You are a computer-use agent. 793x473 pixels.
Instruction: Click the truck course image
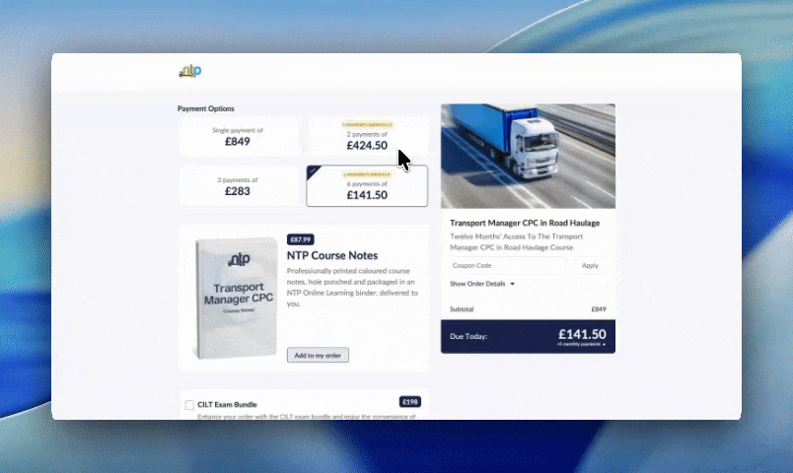pyautogui.click(x=528, y=156)
